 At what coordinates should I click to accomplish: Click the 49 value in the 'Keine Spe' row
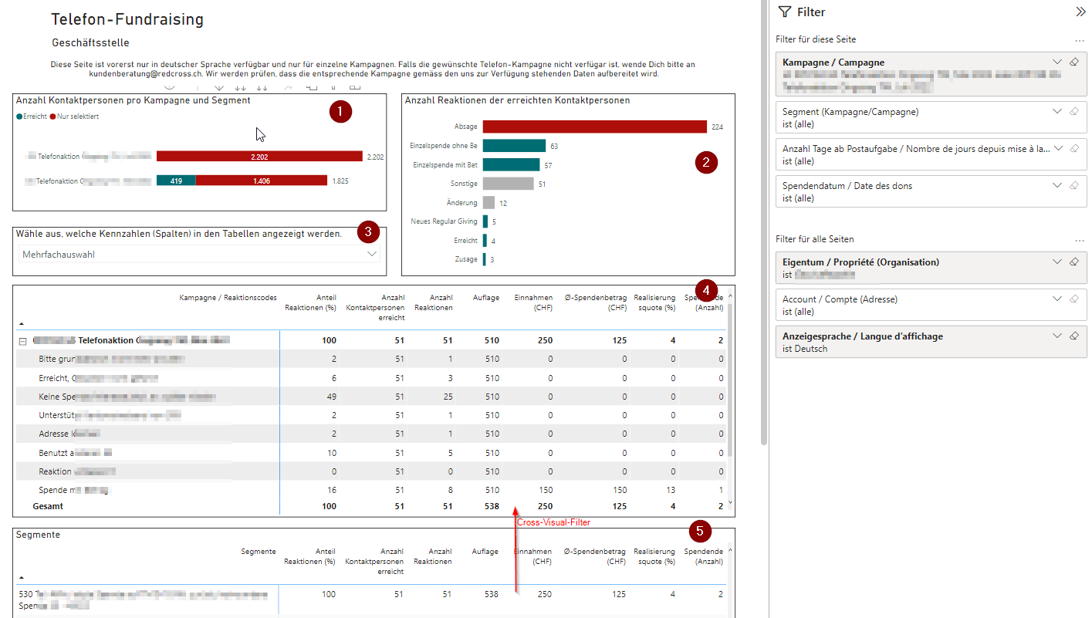(x=331, y=397)
